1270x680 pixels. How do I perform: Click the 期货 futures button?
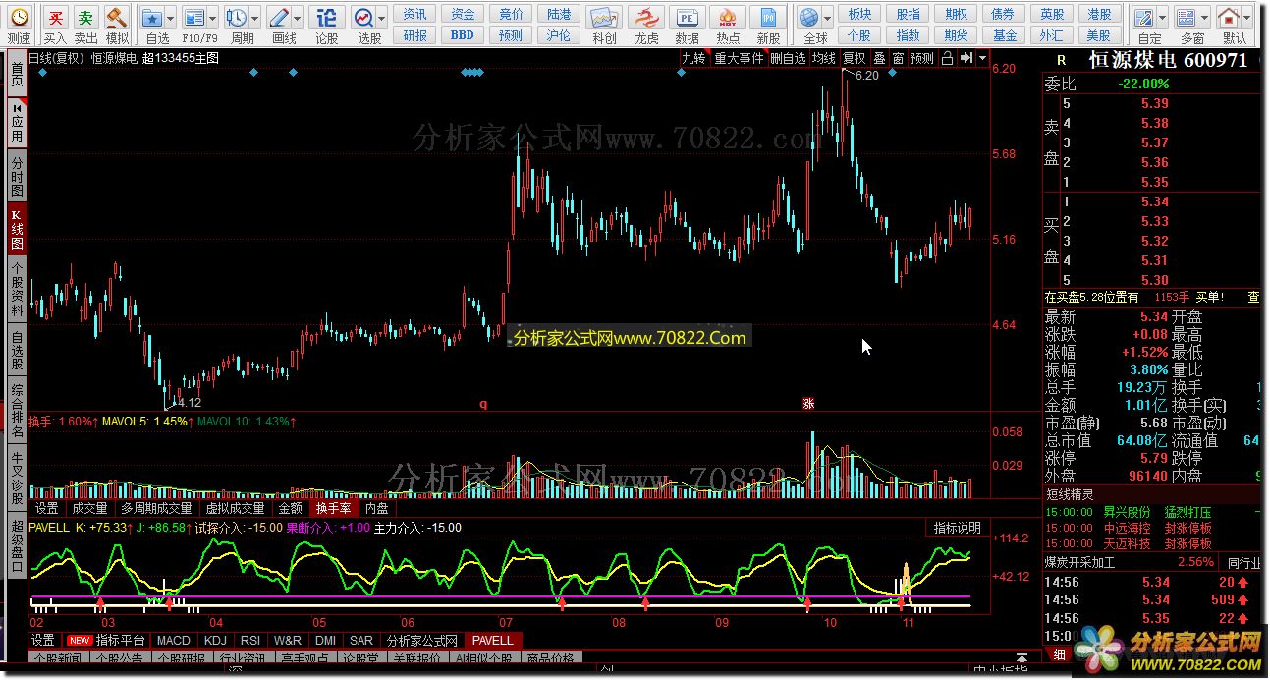pyautogui.click(x=956, y=34)
